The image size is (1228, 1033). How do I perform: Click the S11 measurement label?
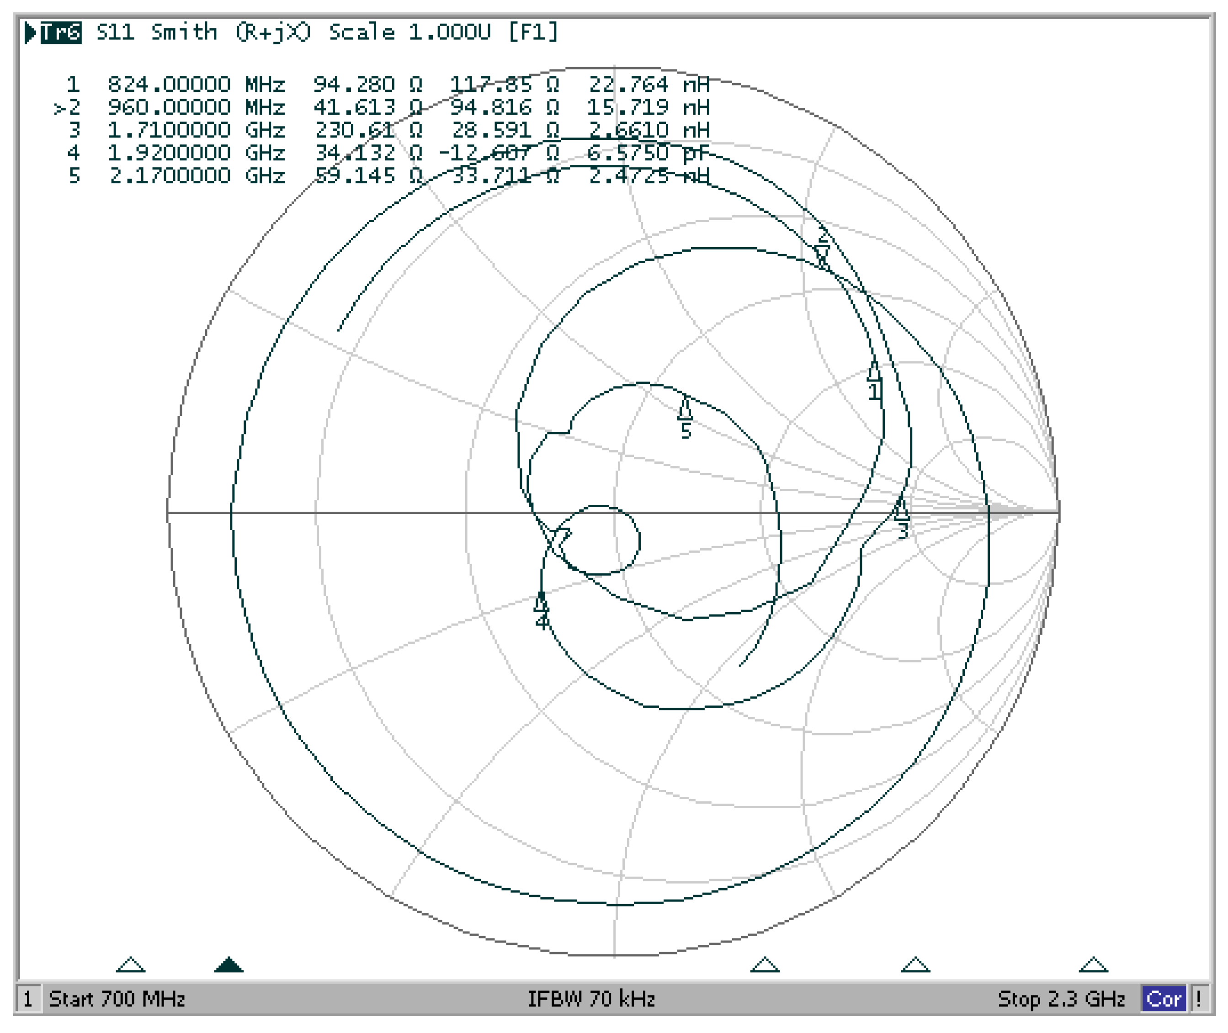pyautogui.click(x=116, y=32)
